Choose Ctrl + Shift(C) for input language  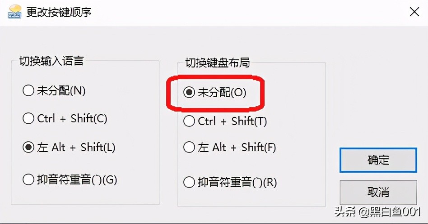click(65, 119)
